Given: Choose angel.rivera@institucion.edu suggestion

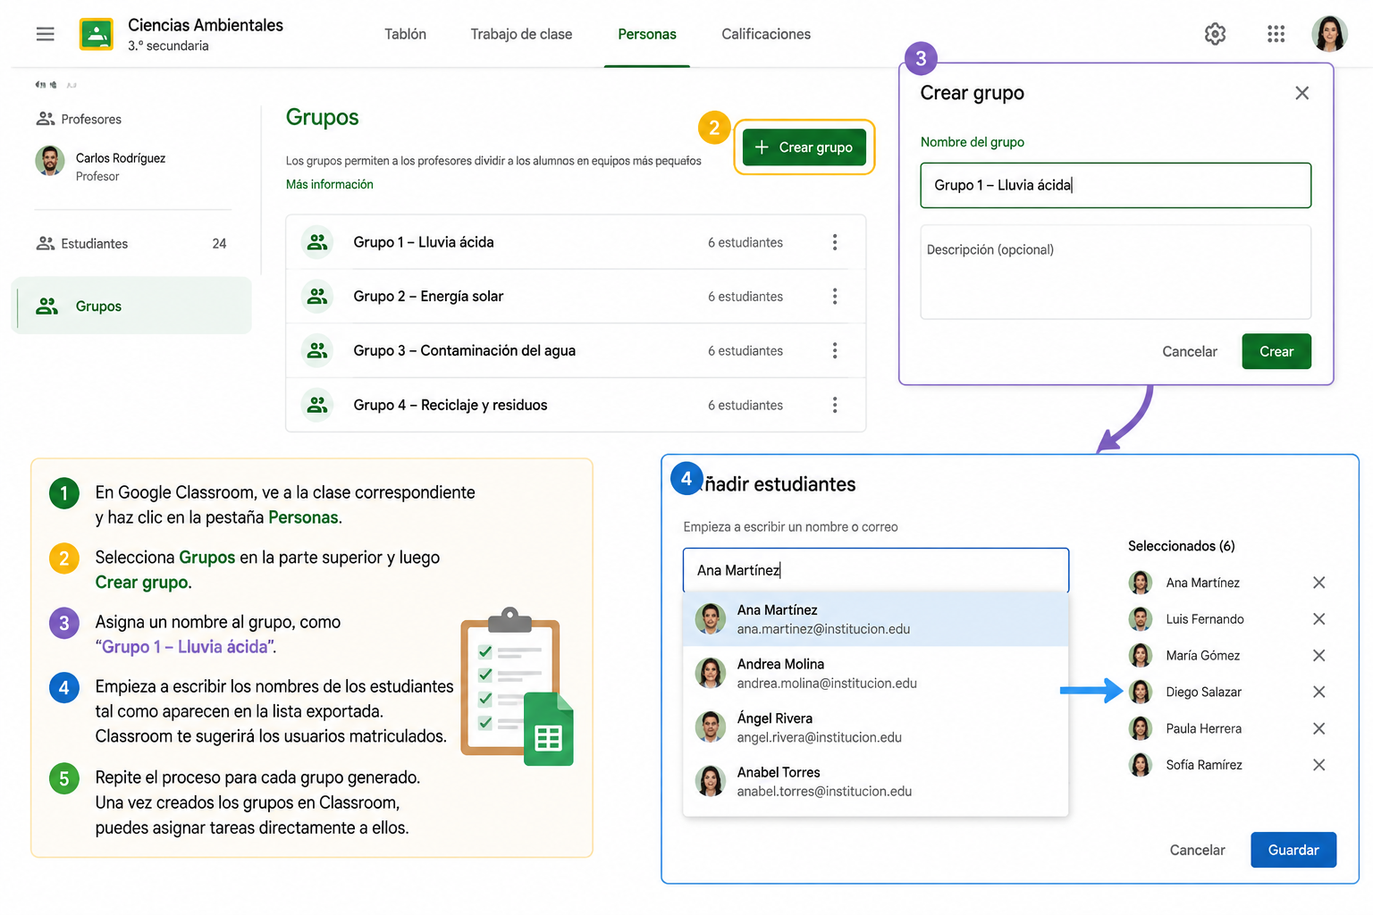Looking at the screenshot, I should click(x=876, y=727).
